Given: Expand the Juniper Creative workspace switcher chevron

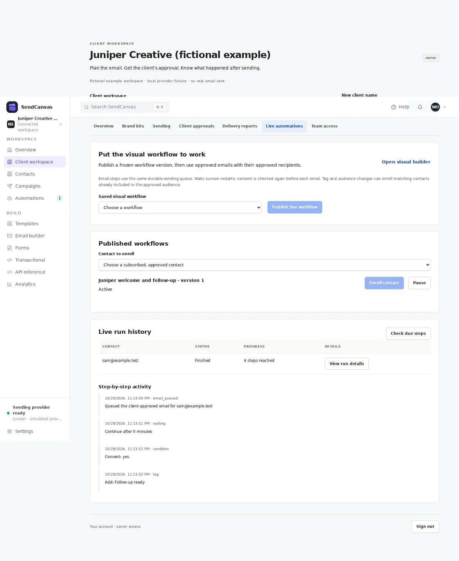Looking at the screenshot, I should 61,124.
